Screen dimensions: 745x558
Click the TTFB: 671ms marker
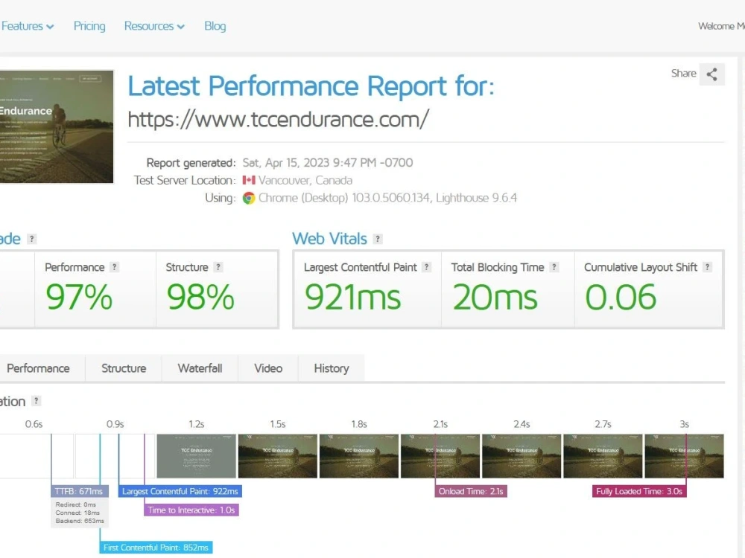tap(80, 491)
